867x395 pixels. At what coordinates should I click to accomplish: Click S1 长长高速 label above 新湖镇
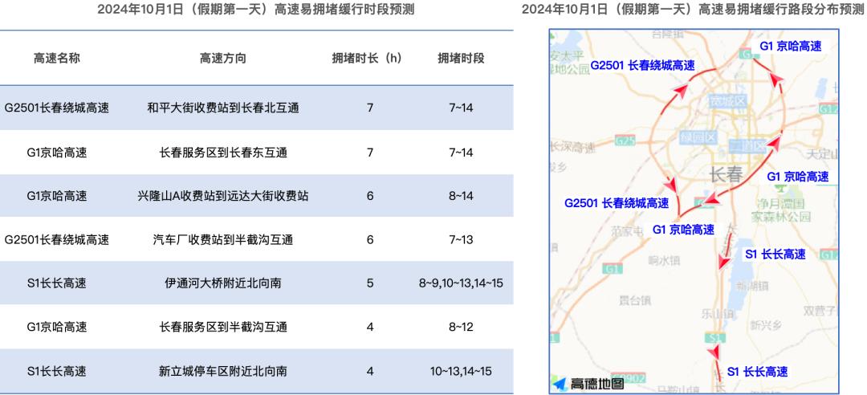(775, 255)
